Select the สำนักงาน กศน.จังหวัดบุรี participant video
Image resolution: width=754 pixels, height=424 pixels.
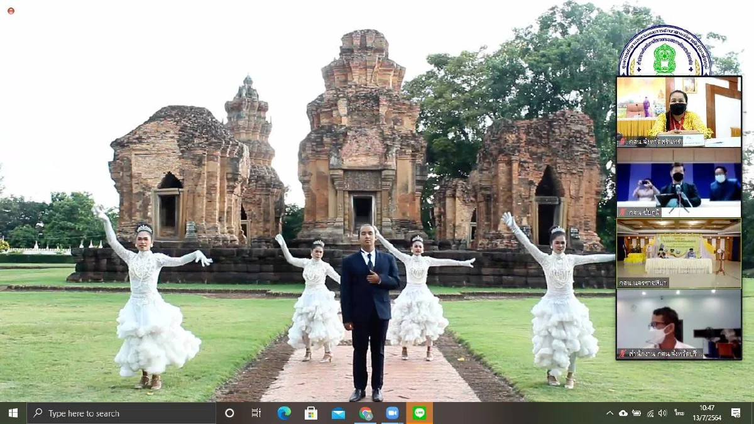tap(679, 323)
